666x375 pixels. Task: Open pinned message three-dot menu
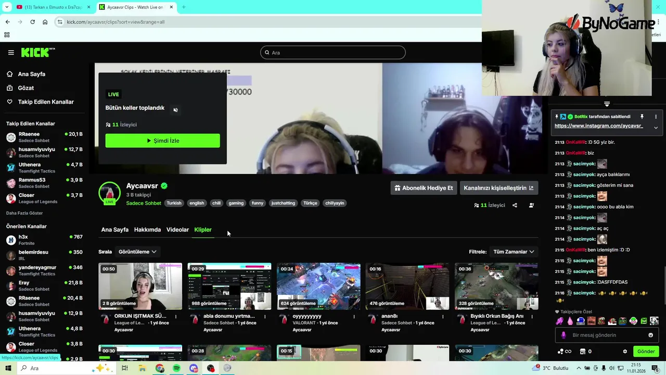point(656,117)
